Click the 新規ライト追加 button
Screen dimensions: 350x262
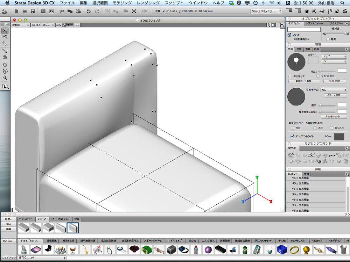(303, 81)
